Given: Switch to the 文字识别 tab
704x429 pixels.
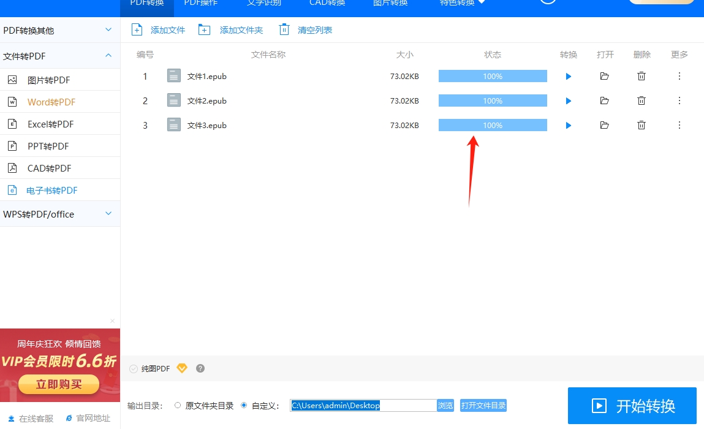Looking at the screenshot, I should [264, 2].
